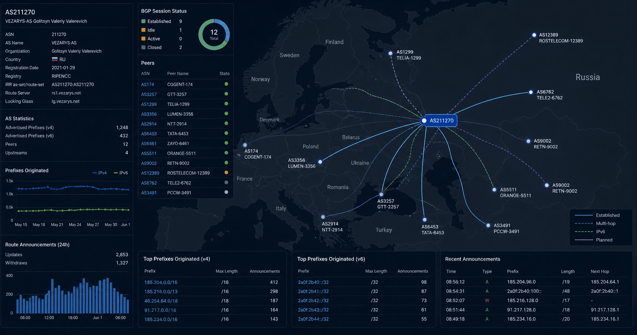Click the BGP session total donut chart

pyautogui.click(x=214, y=35)
